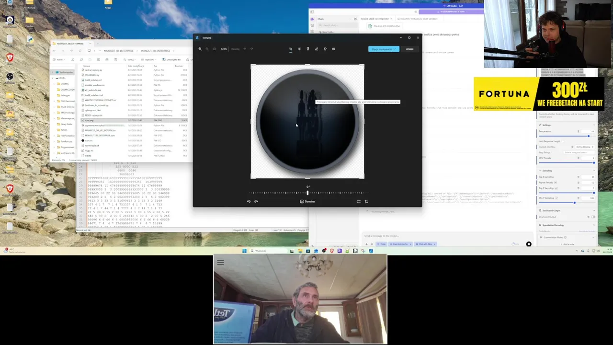Click the Refresh icon in File Explorer
613x345 pixels.
coord(80,51)
